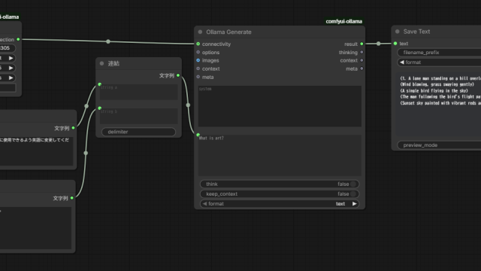
Task: Click the Japanese text field in the left string node
Action: 37,151
